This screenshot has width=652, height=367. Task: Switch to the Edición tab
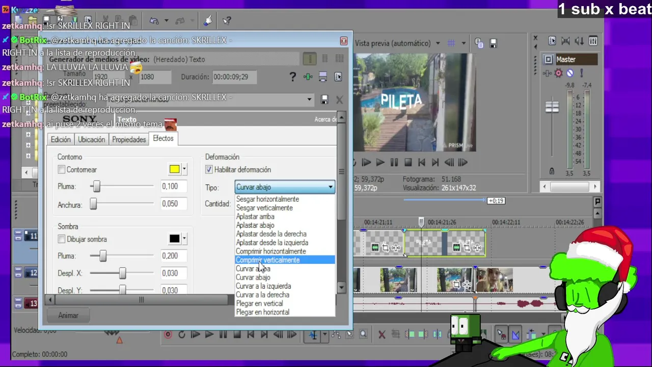(61, 140)
